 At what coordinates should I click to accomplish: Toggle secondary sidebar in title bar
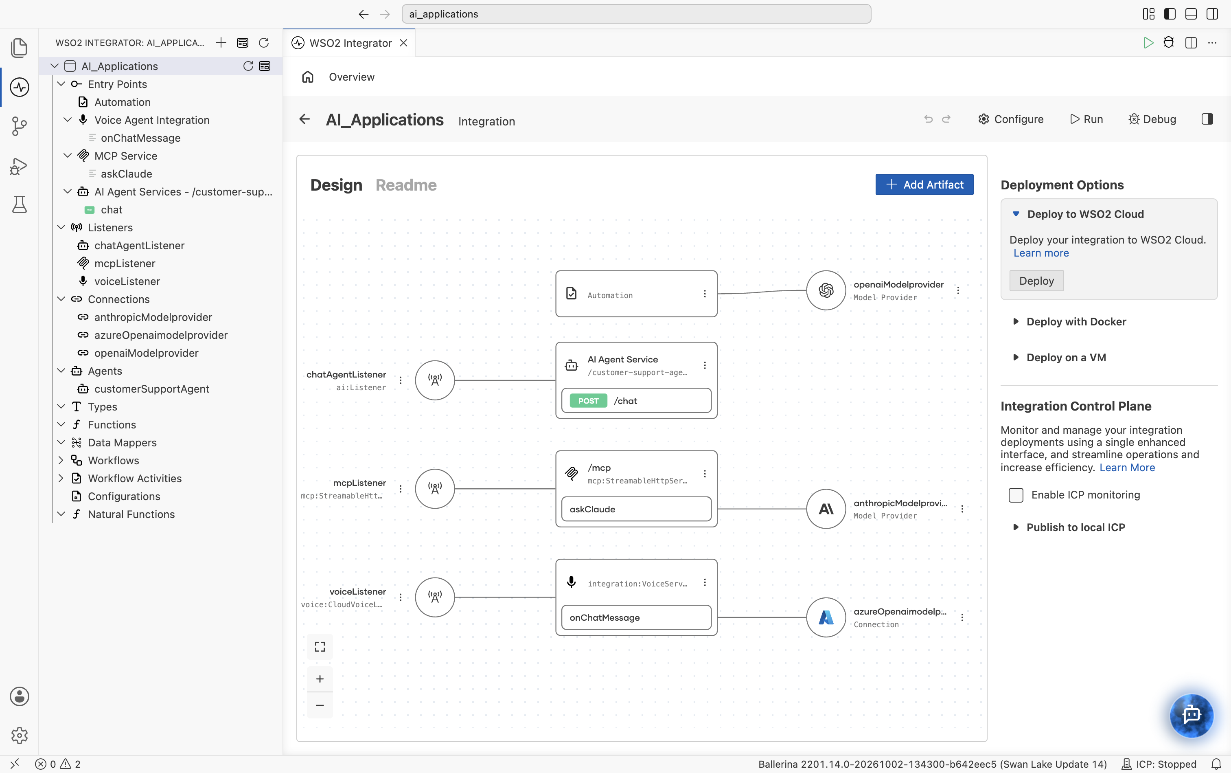click(1212, 14)
